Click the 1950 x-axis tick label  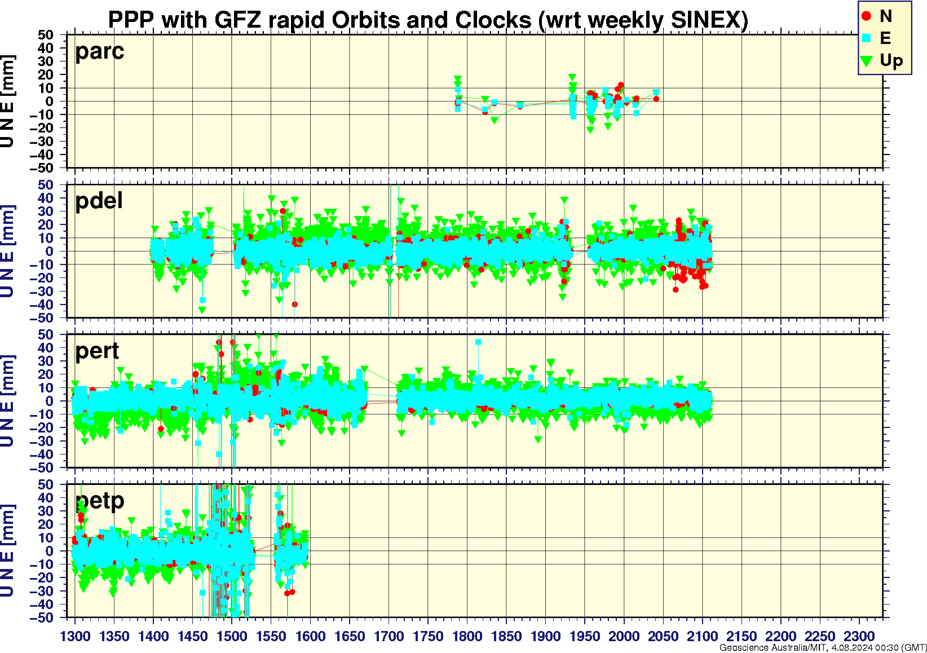(x=585, y=636)
